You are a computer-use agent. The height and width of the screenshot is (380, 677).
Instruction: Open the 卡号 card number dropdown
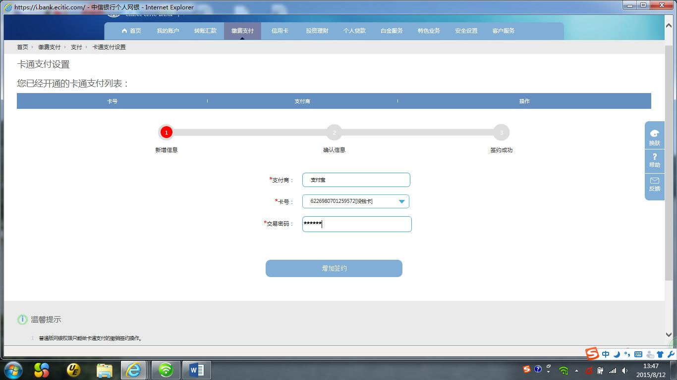click(356, 201)
